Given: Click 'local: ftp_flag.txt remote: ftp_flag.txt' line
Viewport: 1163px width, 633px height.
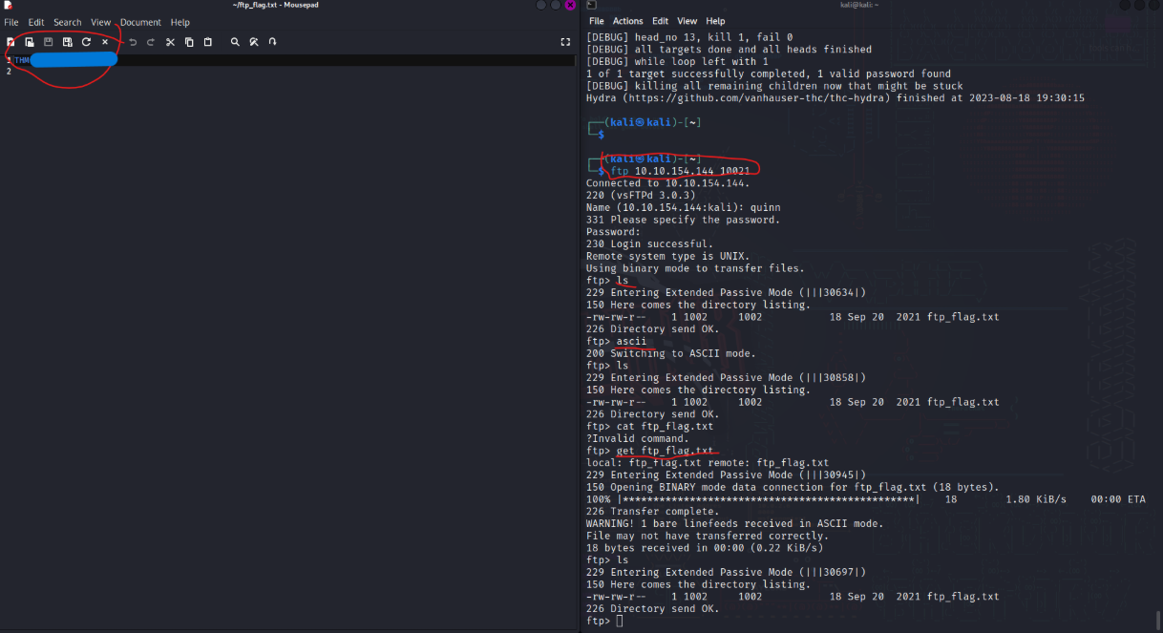Looking at the screenshot, I should [708, 462].
